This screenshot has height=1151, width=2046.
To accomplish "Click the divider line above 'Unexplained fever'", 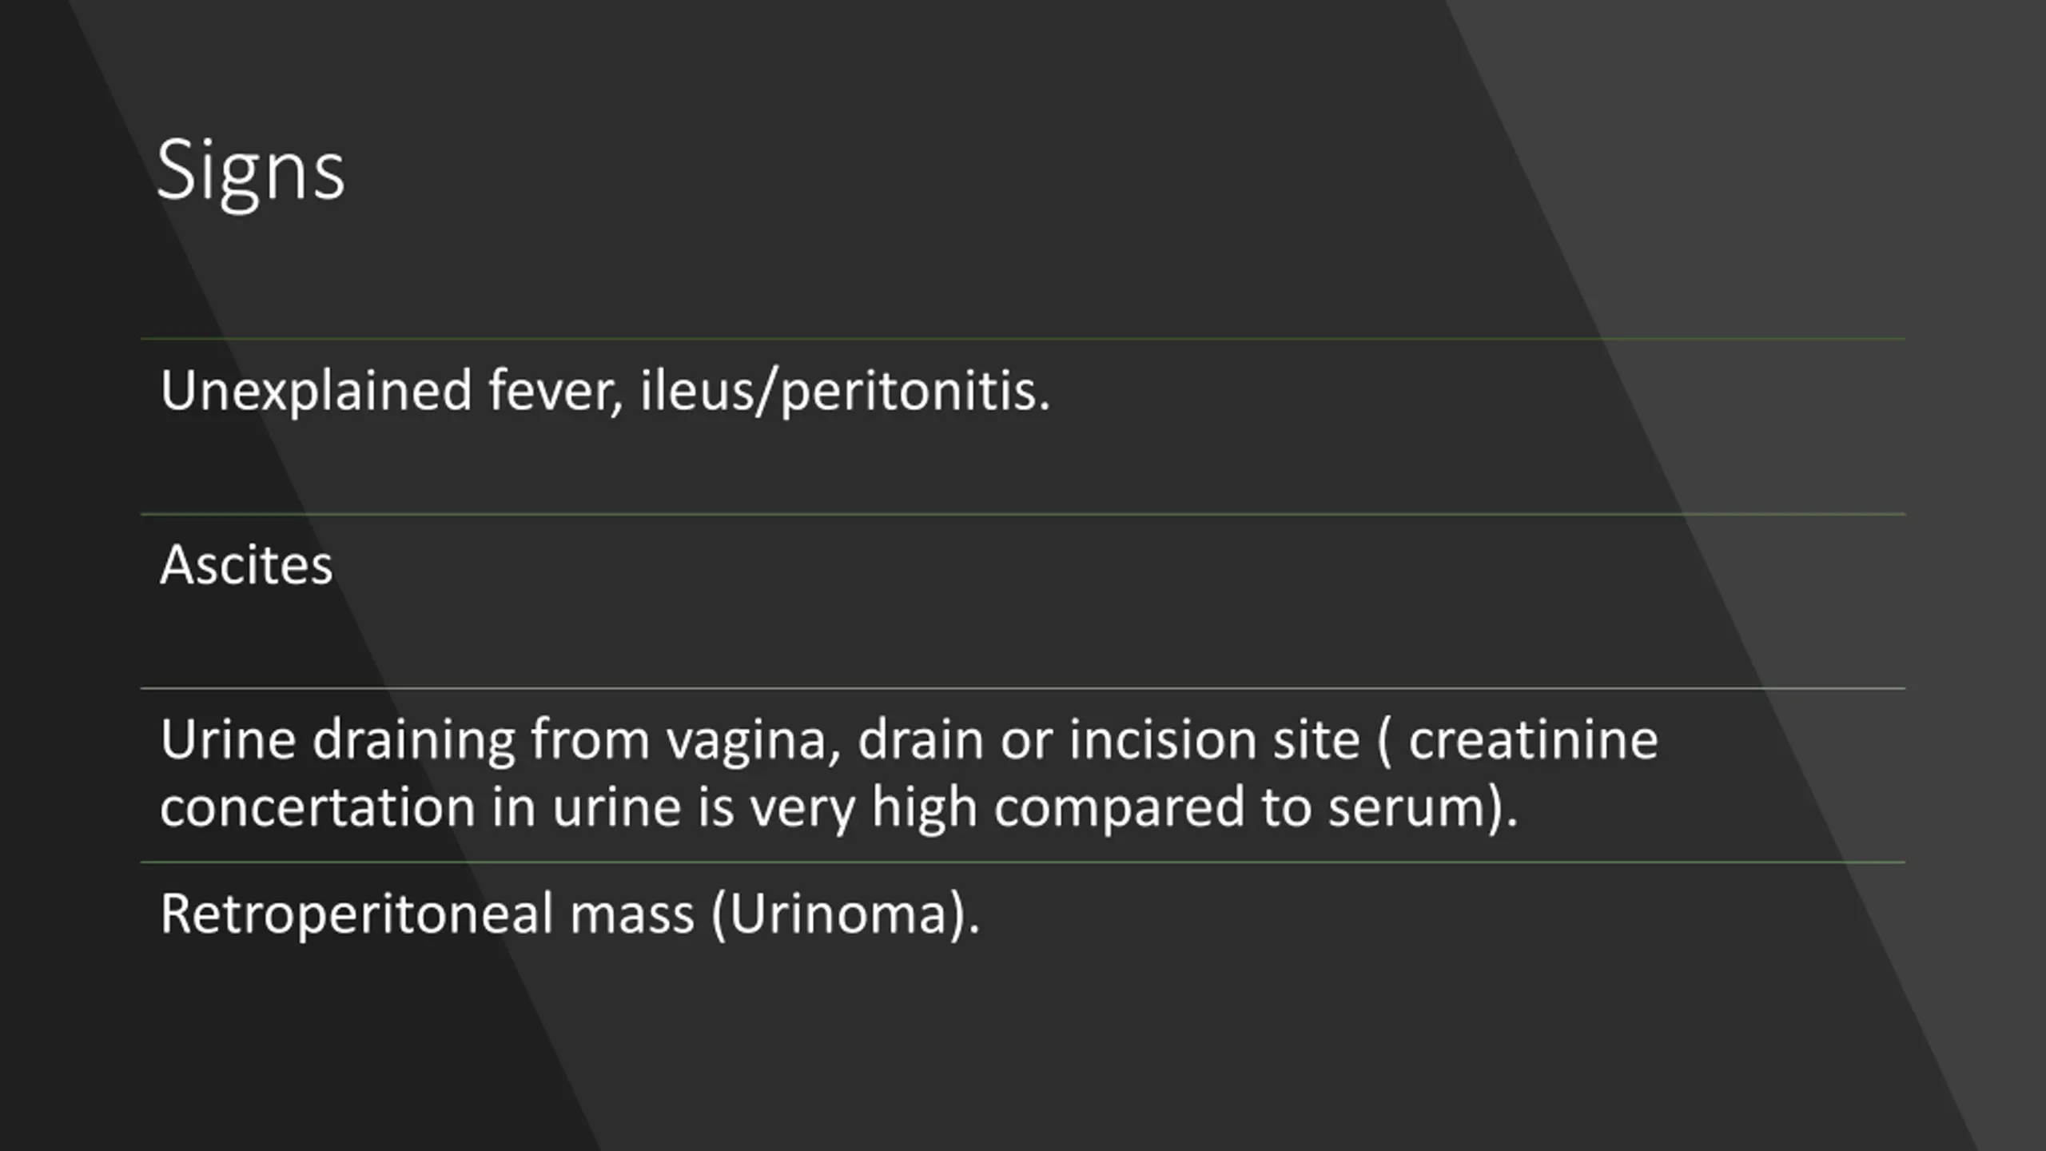I will [x=1023, y=339].
